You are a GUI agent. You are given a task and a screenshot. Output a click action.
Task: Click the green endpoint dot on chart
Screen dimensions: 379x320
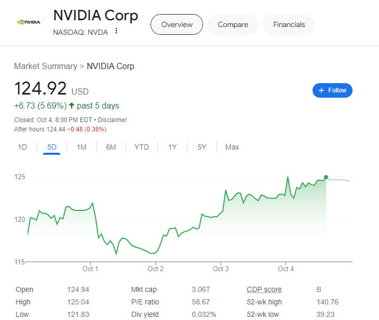(326, 178)
